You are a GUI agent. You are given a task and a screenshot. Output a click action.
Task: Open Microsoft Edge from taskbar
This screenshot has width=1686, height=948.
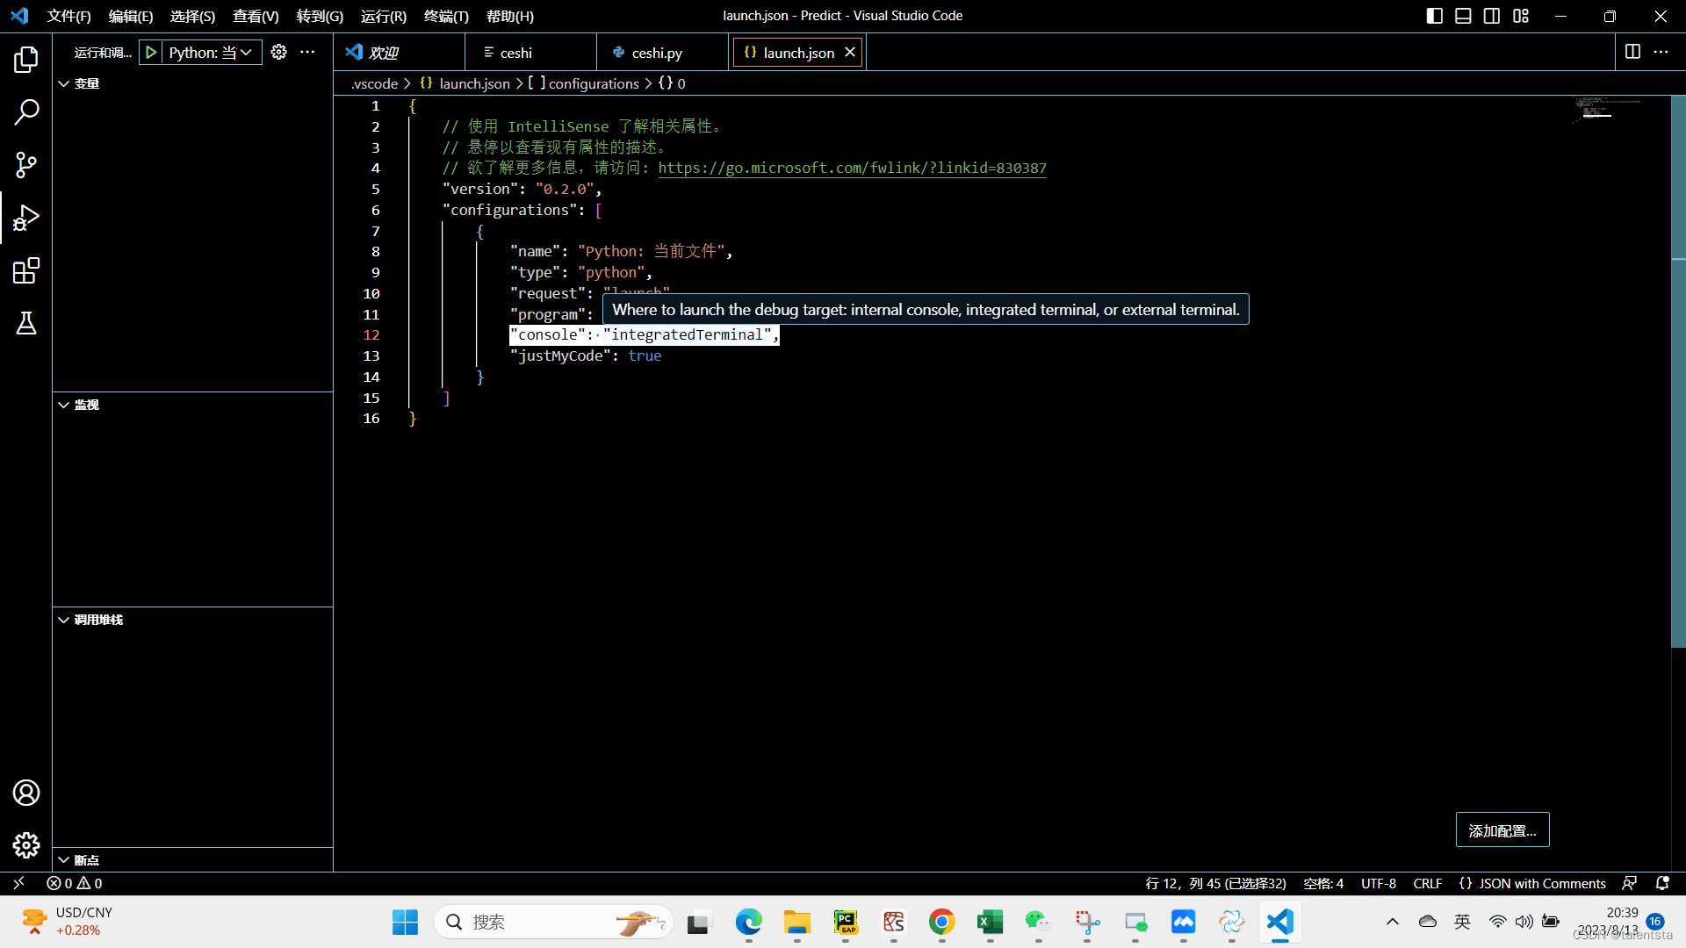(x=748, y=922)
